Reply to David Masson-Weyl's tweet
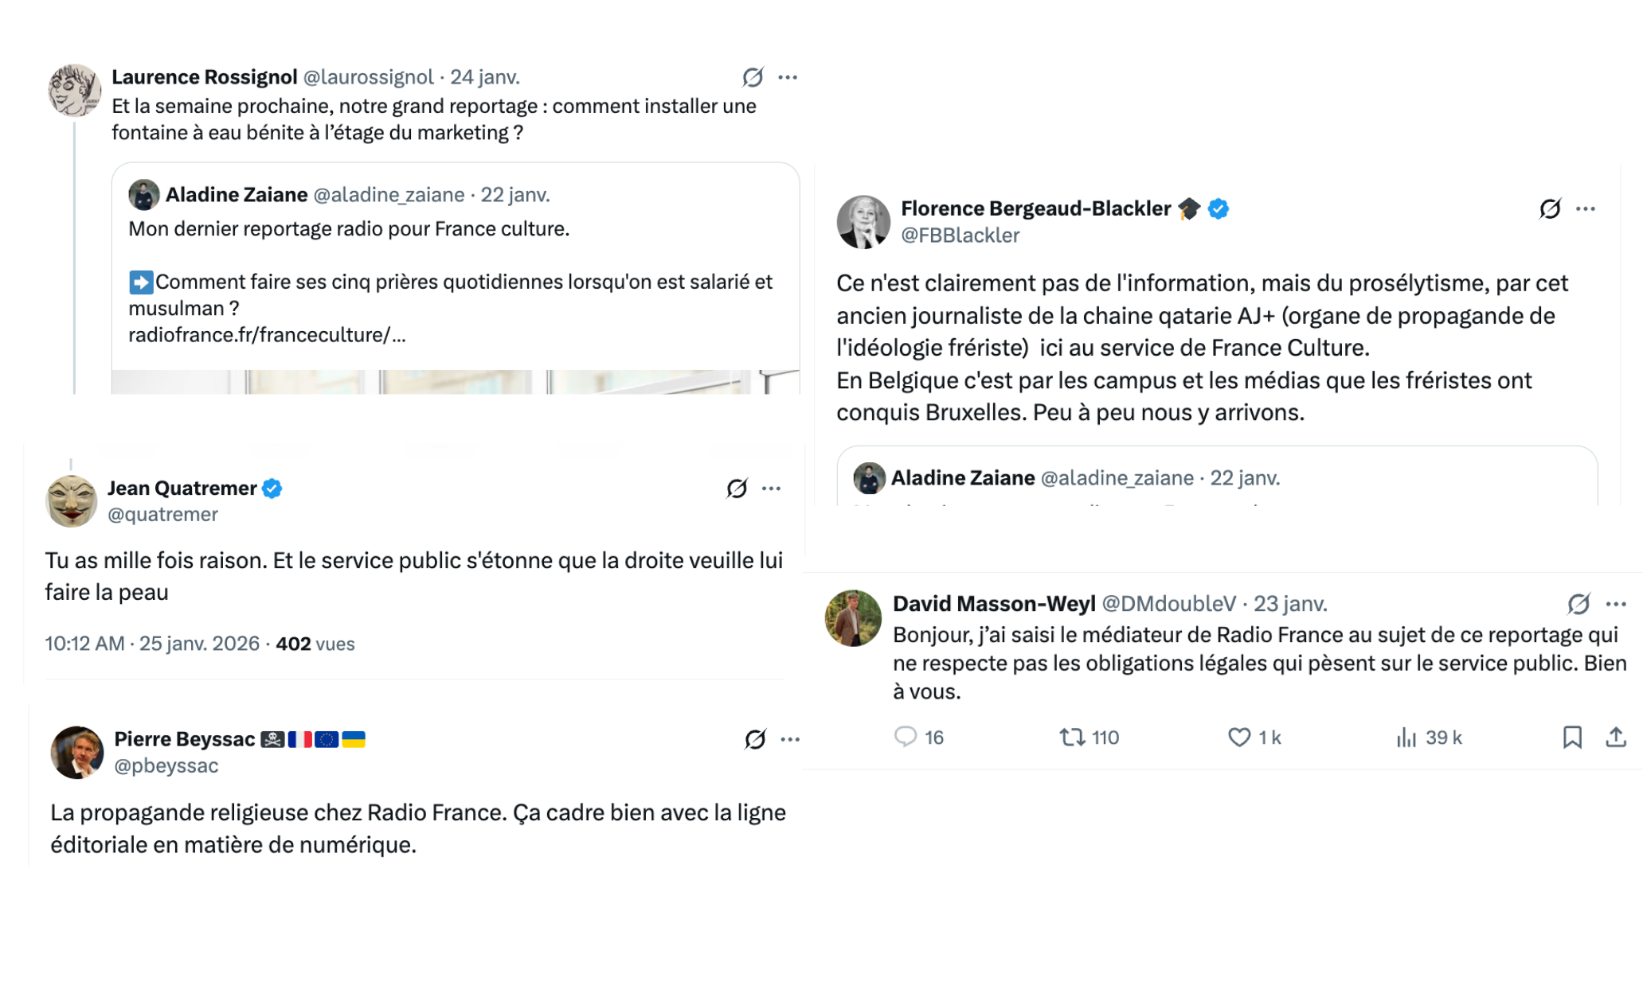The height and width of the screenshot is (985, 1643). 906,737
